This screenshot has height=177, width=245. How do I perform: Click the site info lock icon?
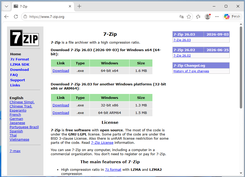[25, 17]
